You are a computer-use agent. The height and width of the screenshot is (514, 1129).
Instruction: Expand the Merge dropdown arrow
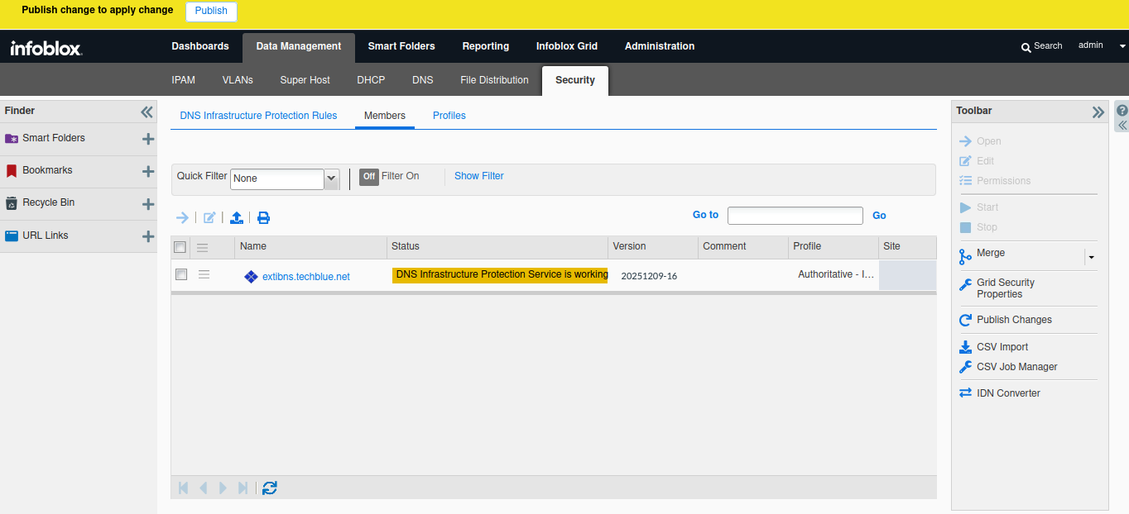pos(1091,257)
